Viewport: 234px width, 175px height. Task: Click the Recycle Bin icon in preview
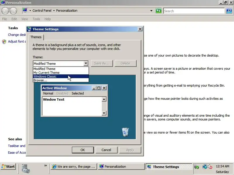[x=125, y=132]
